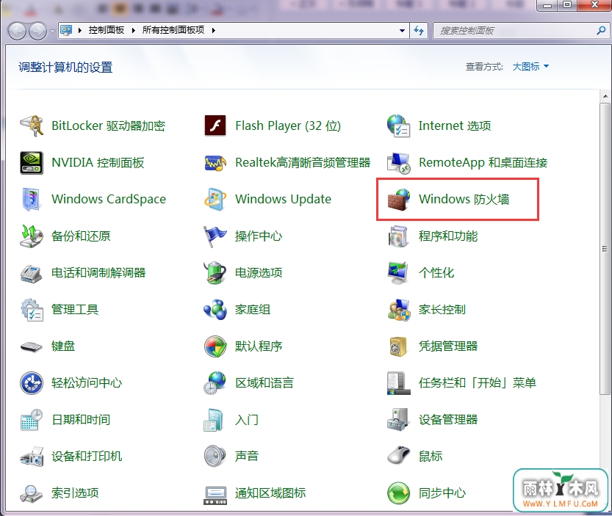Click the 索引选项 icon

point(32,493)
